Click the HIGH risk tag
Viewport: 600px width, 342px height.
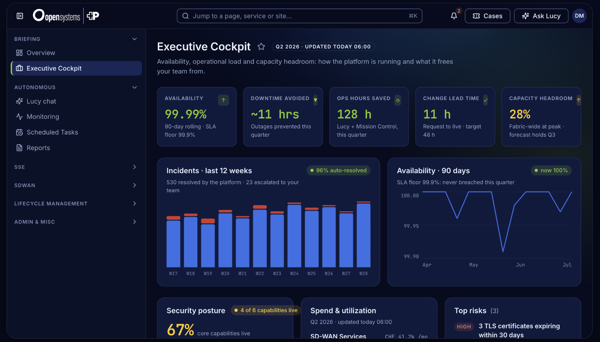click(x=464, y=327)
